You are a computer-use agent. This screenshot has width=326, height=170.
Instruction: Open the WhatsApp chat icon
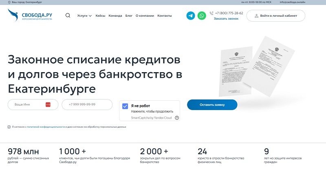pos(202,15)
